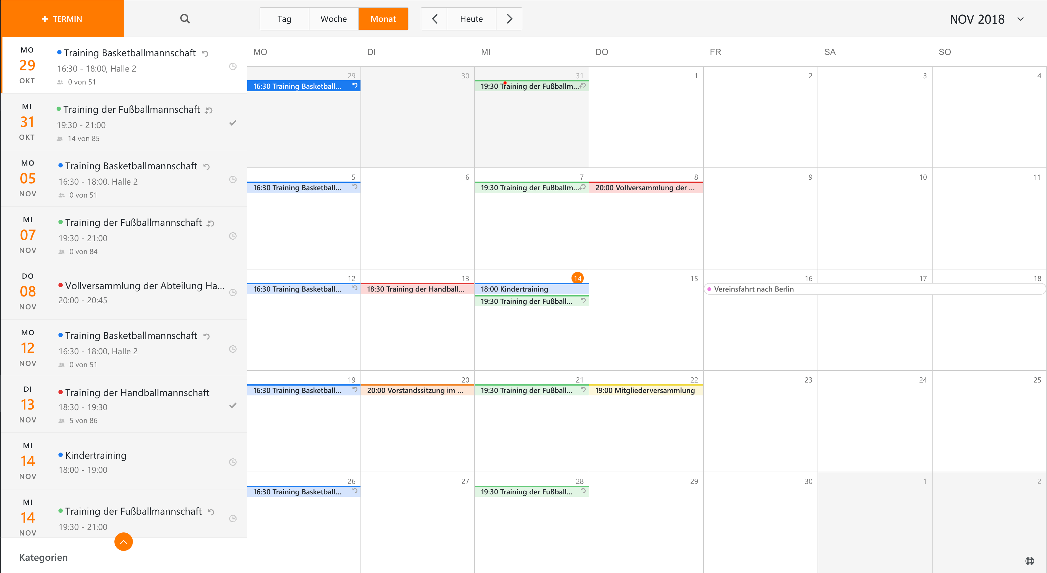1047x573 pixels.
Task: Click clock icon of 07 NOV Fußball entry
Action: [233, 236]
